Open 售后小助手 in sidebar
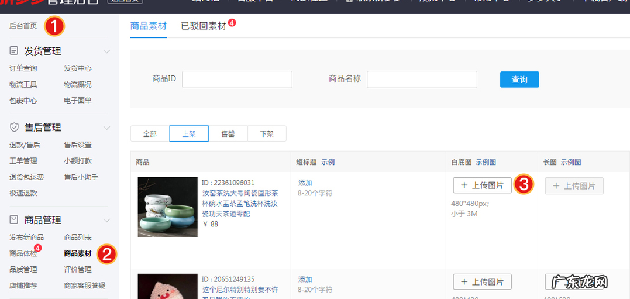The width and height of the screenshot is (630, 299). (x=81, y=177)
